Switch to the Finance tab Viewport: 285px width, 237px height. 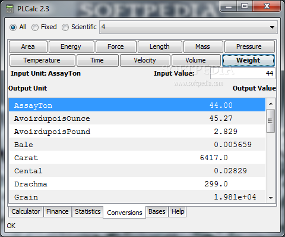(58, 211)
